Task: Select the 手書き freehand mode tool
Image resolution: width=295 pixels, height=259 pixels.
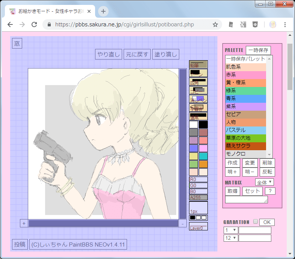Action: click(x=198, y=108)
